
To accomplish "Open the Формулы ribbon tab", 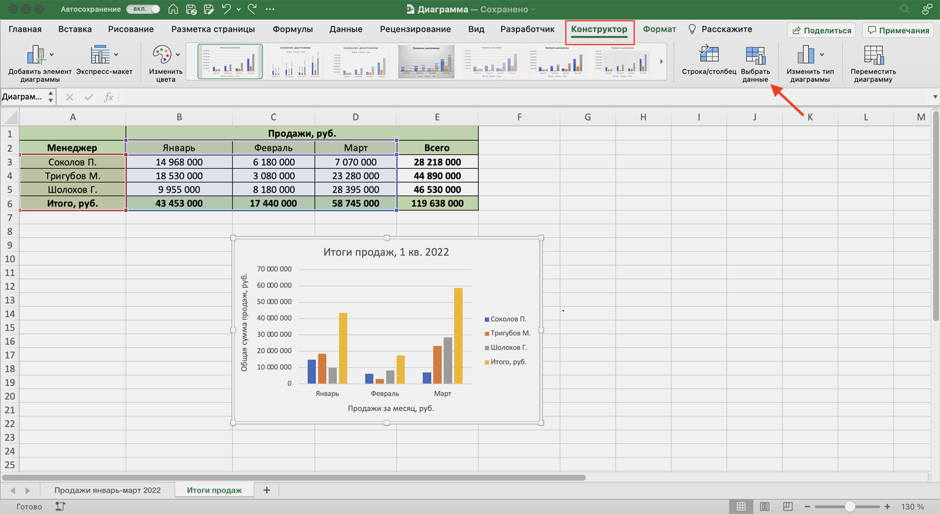I will pos(292,29).
